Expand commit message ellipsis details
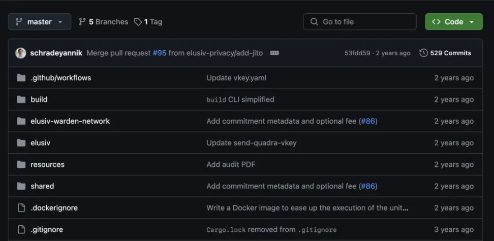The height and width of the screenshot is (241, 494). click(274, 53)
